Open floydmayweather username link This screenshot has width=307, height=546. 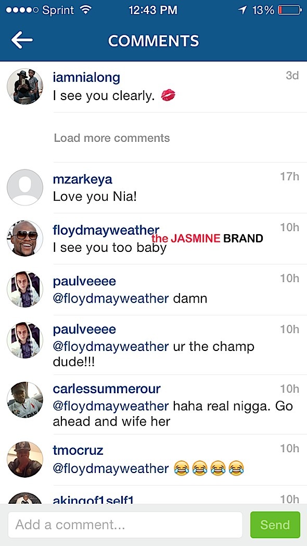pyautogui.click(x=106, y=230)
